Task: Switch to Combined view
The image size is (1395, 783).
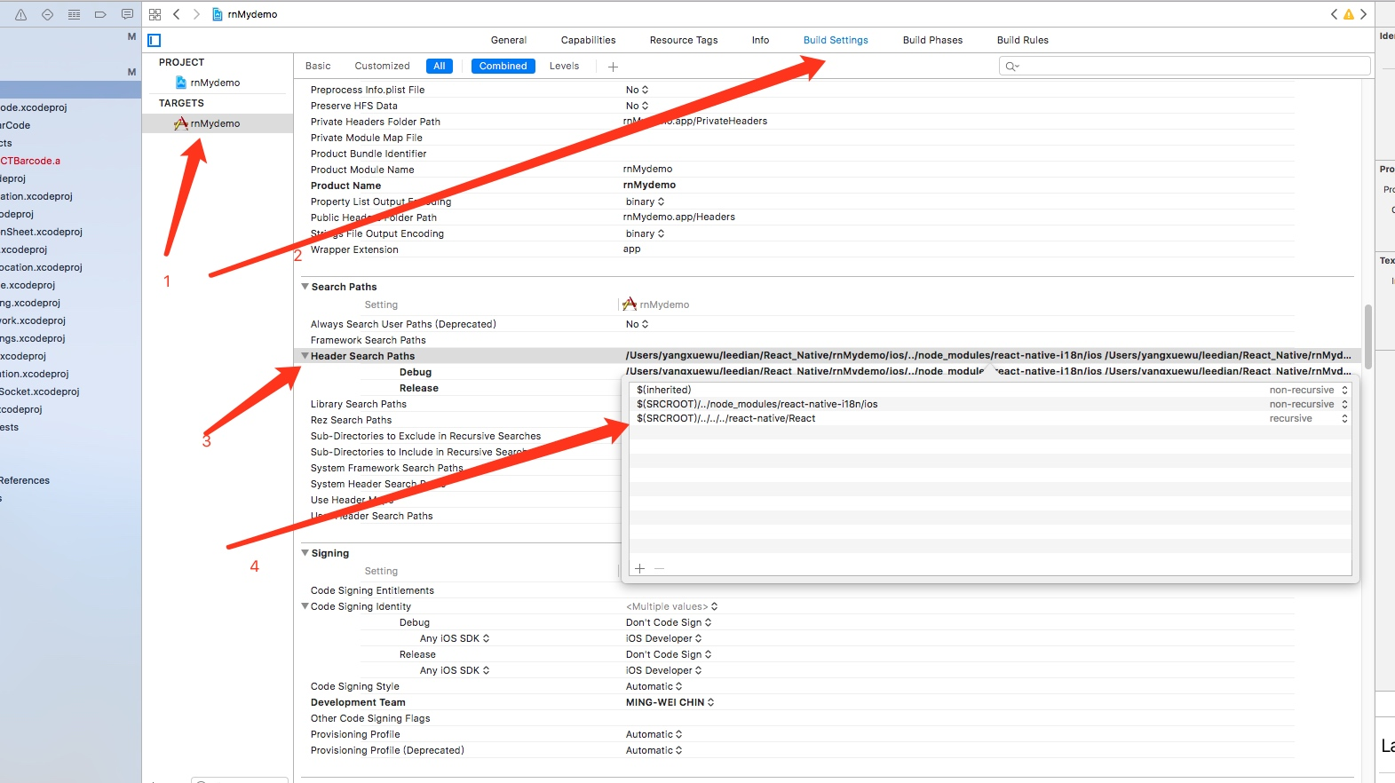Action: (503, 66)
